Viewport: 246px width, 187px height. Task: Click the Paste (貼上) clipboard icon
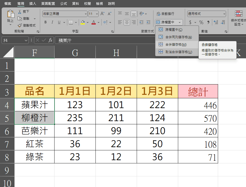coord(11,14)
